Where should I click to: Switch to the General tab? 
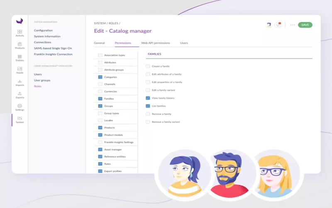tap(99, 43)
